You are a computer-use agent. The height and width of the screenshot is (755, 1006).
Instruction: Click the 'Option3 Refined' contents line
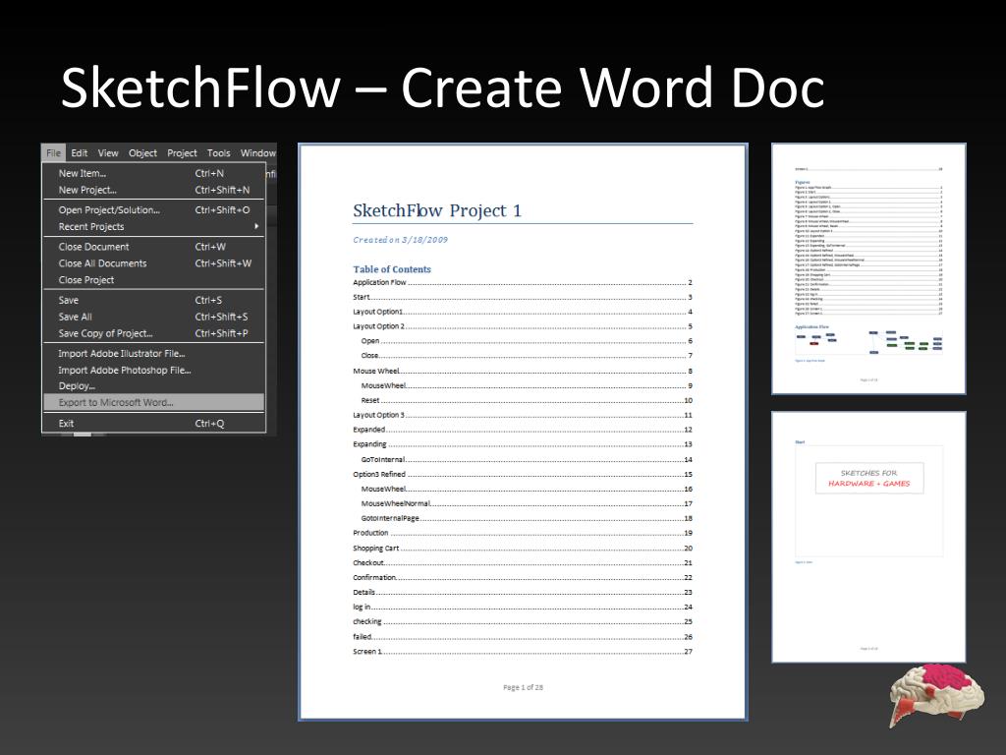tap(523, 475)
